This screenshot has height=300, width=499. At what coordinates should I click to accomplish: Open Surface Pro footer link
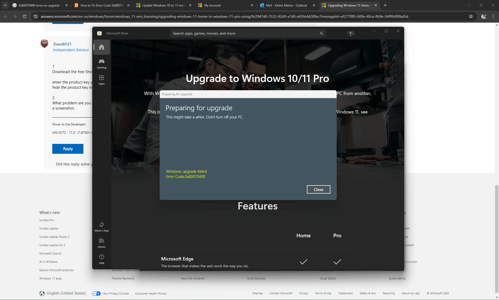47,220
